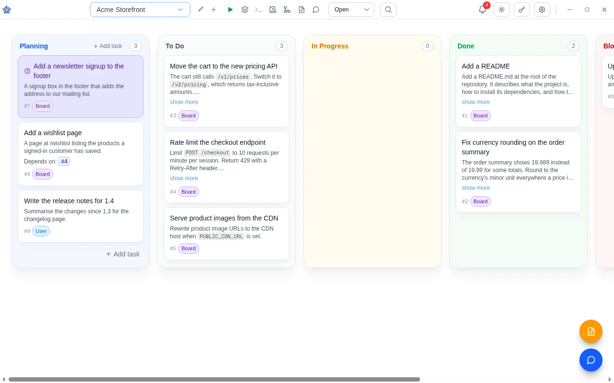614x383 pixels.
Task: Open the stacked layers icon in the toolbar
Action: 245,10
